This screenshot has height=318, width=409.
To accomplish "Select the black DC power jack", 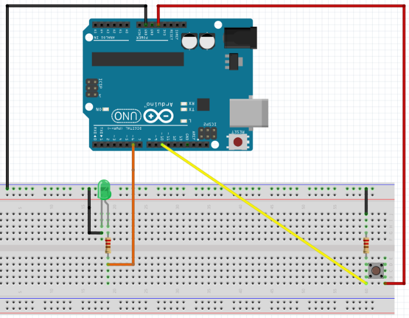I will [238, 38].
